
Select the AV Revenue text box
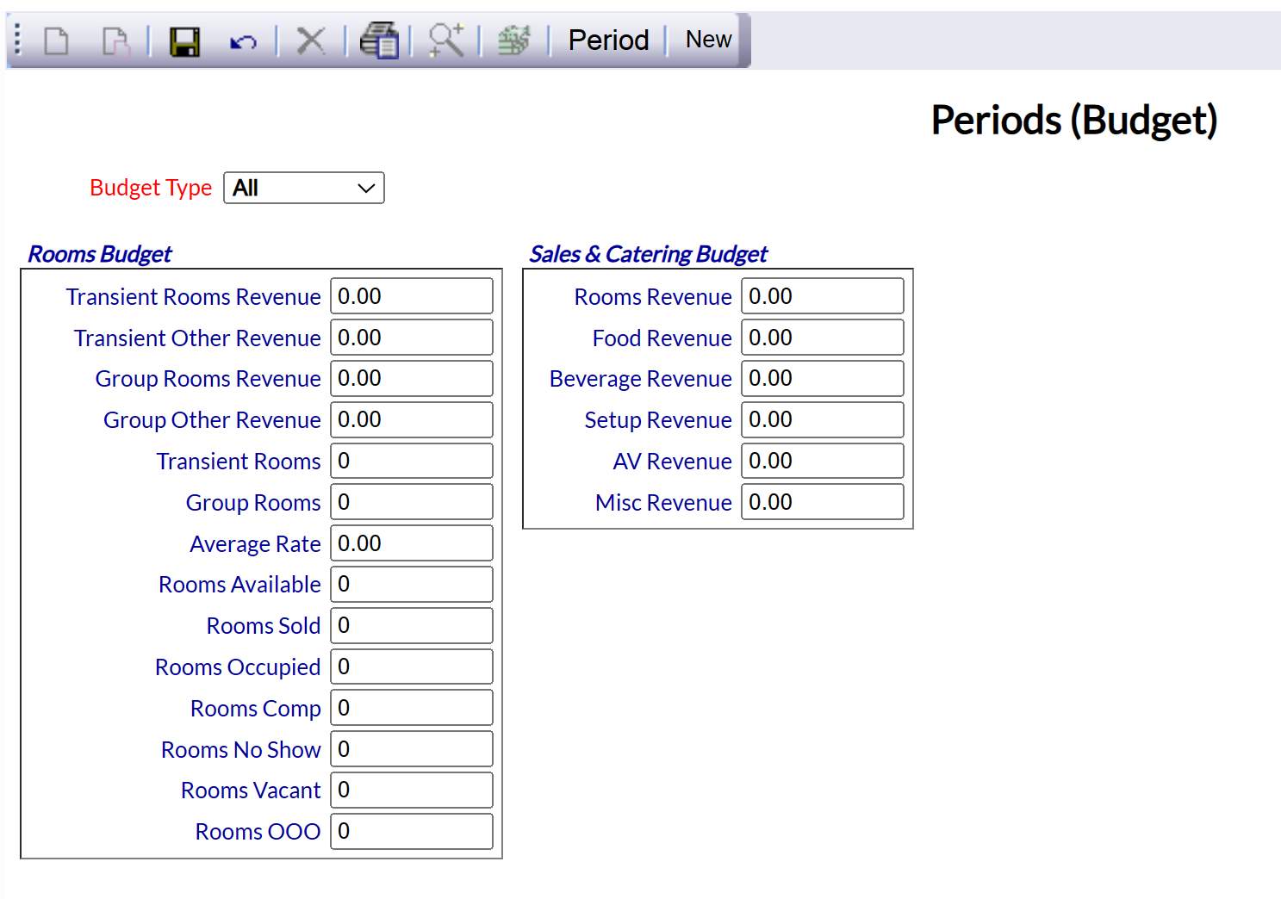click(x=822, y=461)
